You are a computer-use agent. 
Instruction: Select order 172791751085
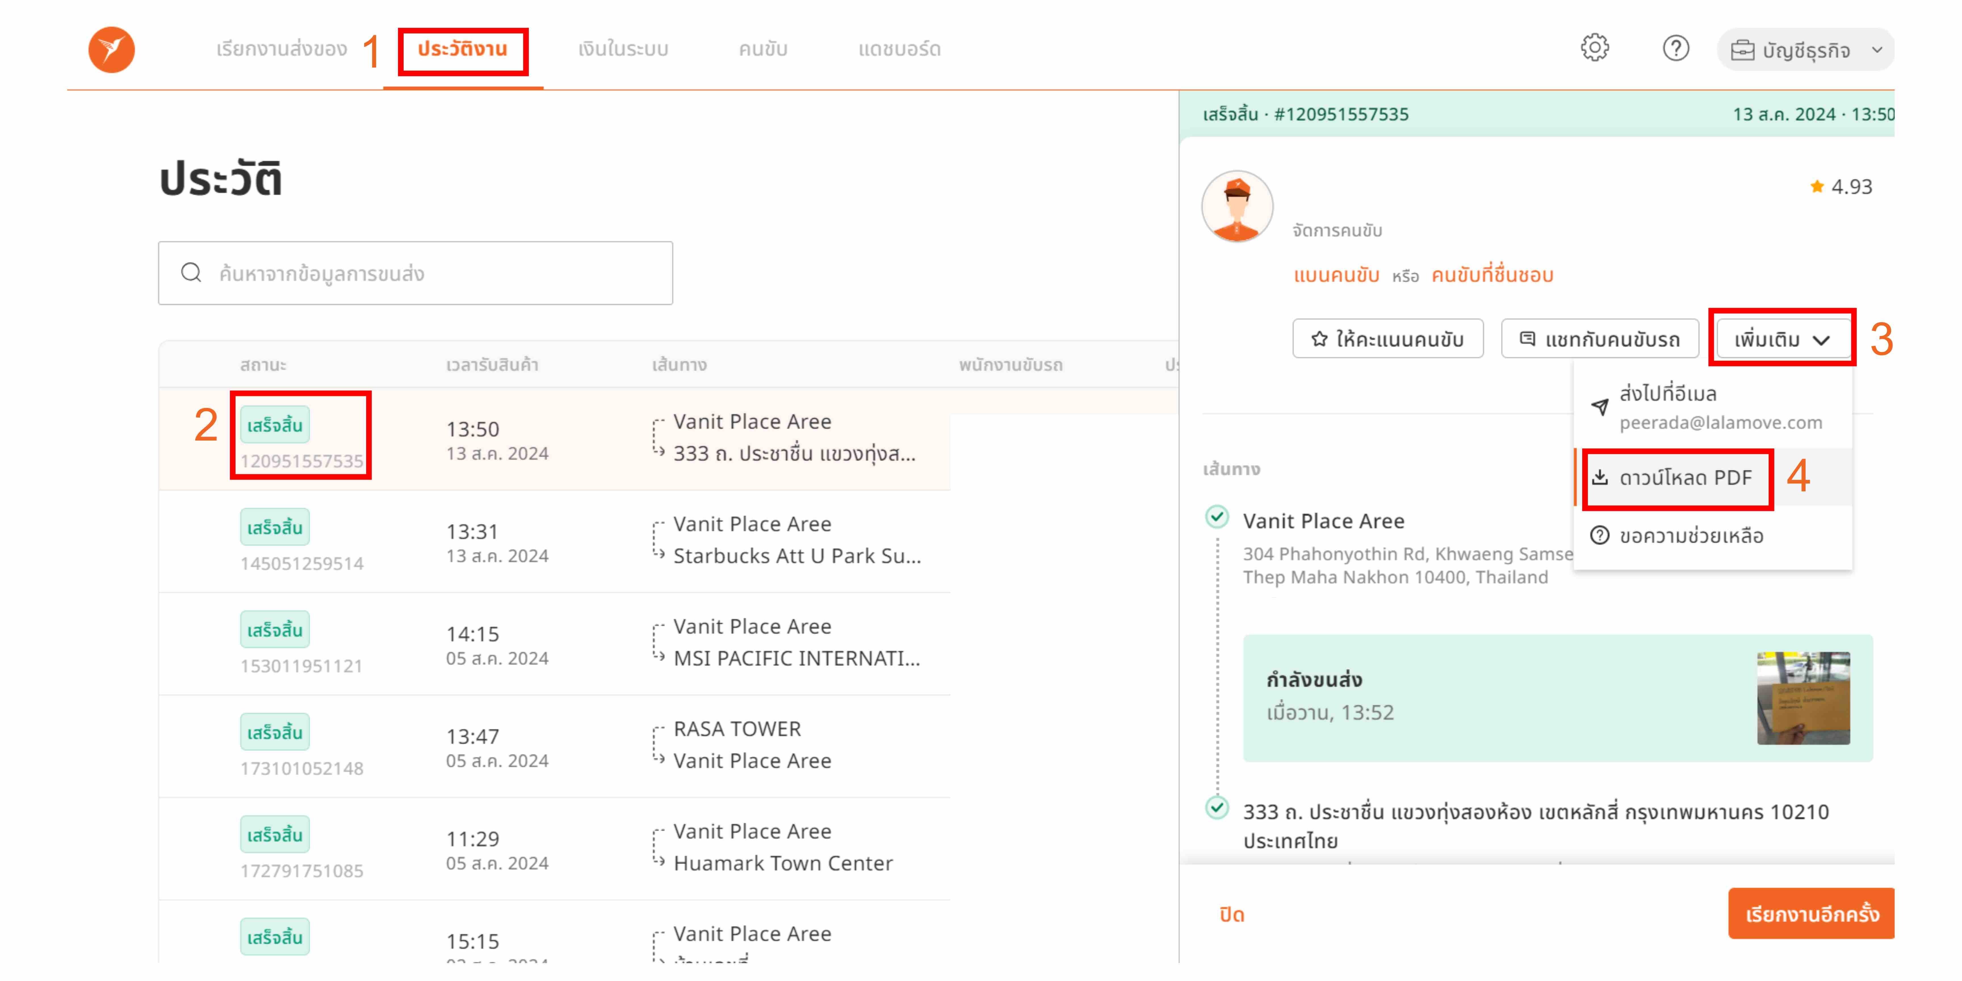(x=554, y=848)
